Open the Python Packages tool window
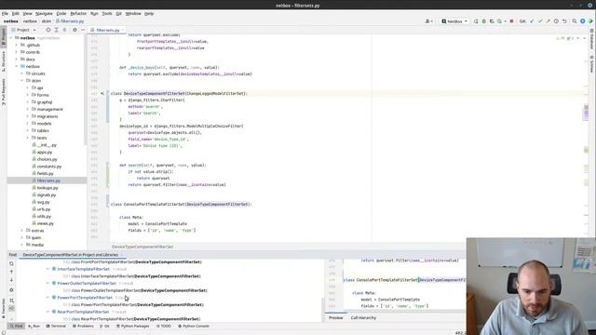Image resolution: width=596 pixels, height=335 pixels. pos(132,326)
